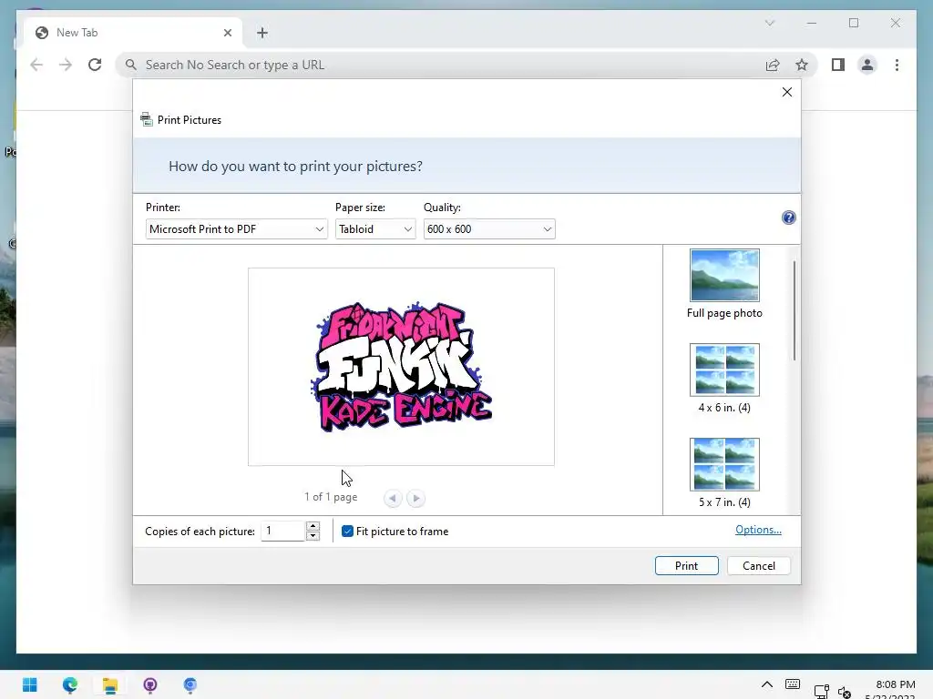The height and width of the screenshot is (699, 933).
Task: Open the browser three-dot menu
Action: (x=897, y=65)
